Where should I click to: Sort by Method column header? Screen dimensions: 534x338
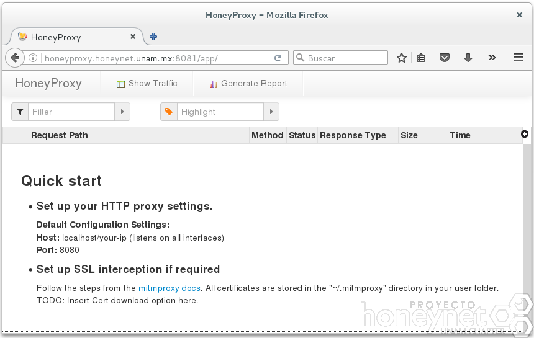[268, 135]
